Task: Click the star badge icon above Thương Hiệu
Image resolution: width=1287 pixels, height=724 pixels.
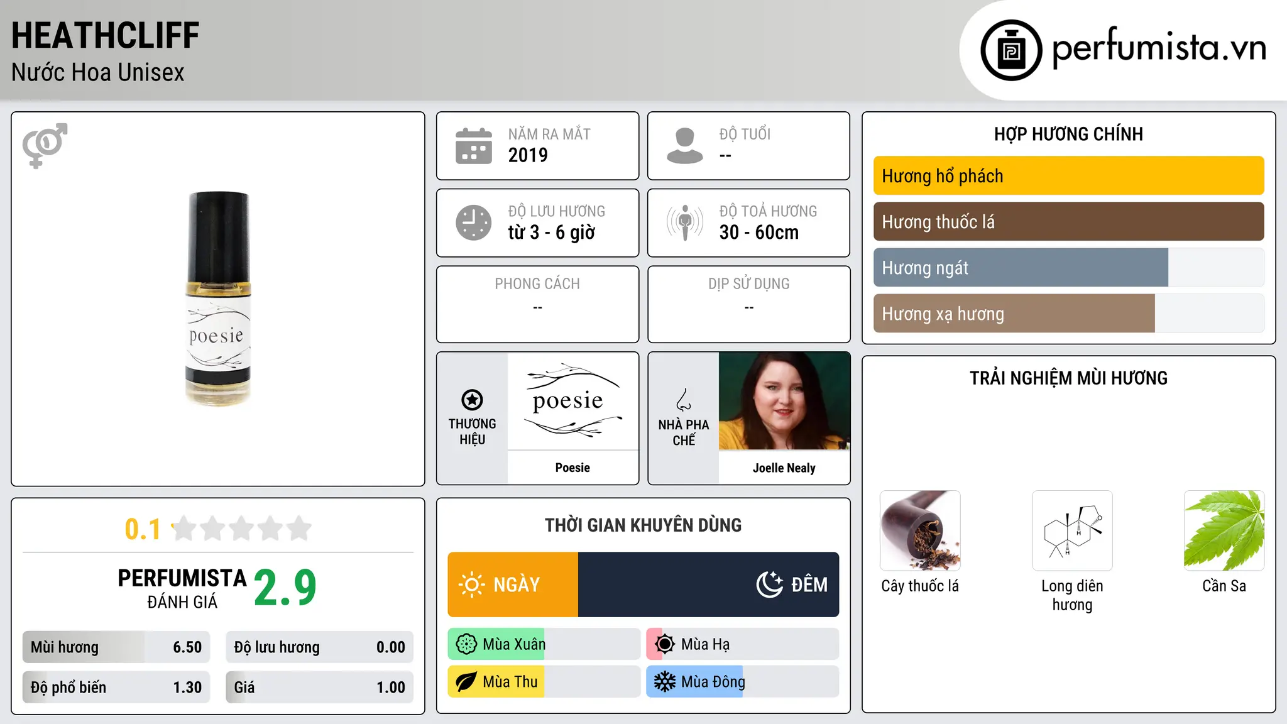Action: tap(472, 400)
